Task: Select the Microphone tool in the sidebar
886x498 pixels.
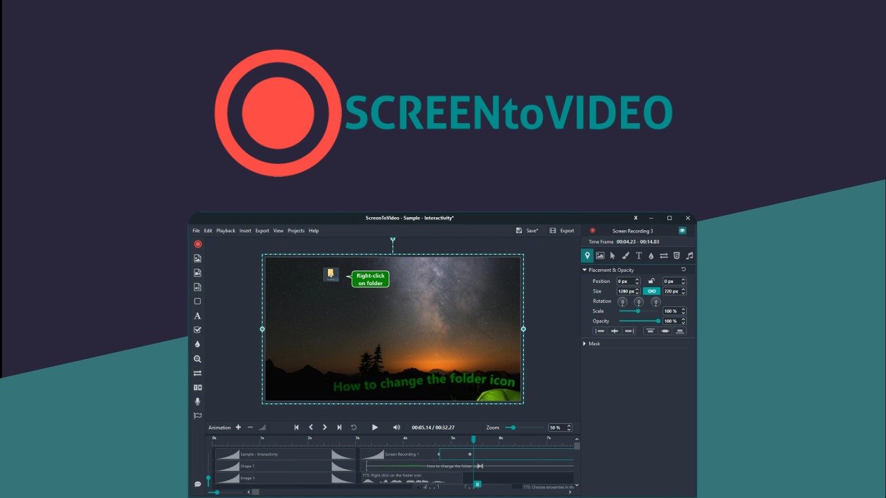Action: click(198, 401)
